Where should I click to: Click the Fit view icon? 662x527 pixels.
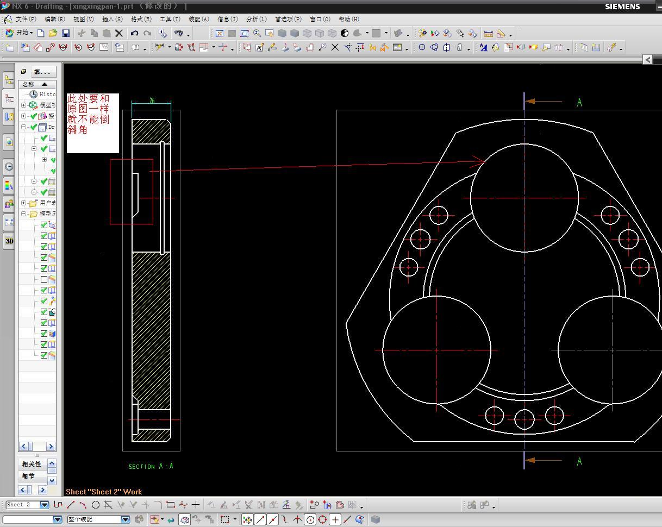(220, 33)
